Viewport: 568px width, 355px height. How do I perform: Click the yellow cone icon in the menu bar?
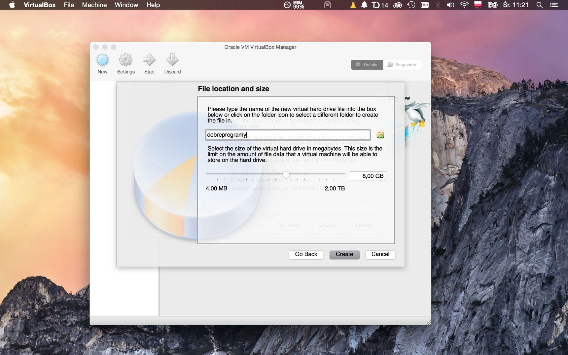[353, 5]
